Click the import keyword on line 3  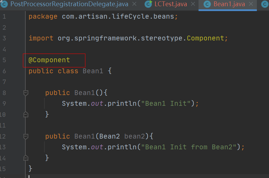click(41, 38)
